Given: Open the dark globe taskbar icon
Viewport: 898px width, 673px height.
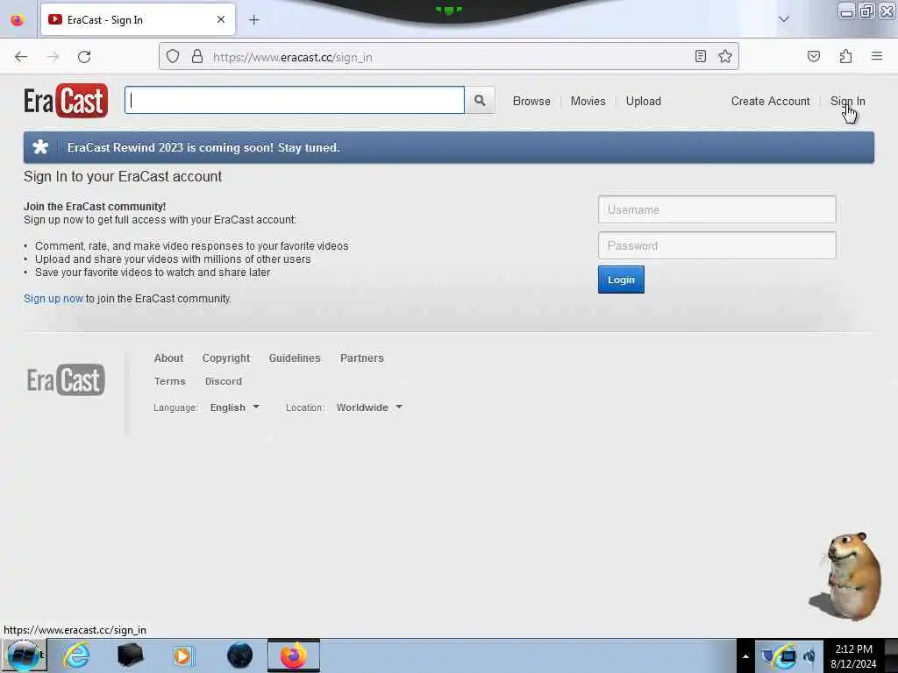Looking at the screenshot, I should [x=240, y=655].
